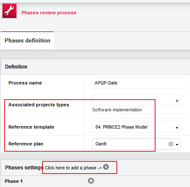Click the red wrench settings icon
The image size is (190, 187).
9,11
